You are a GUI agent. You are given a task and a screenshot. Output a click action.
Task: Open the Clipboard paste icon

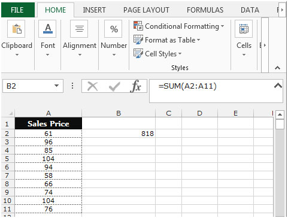point(16,29)
